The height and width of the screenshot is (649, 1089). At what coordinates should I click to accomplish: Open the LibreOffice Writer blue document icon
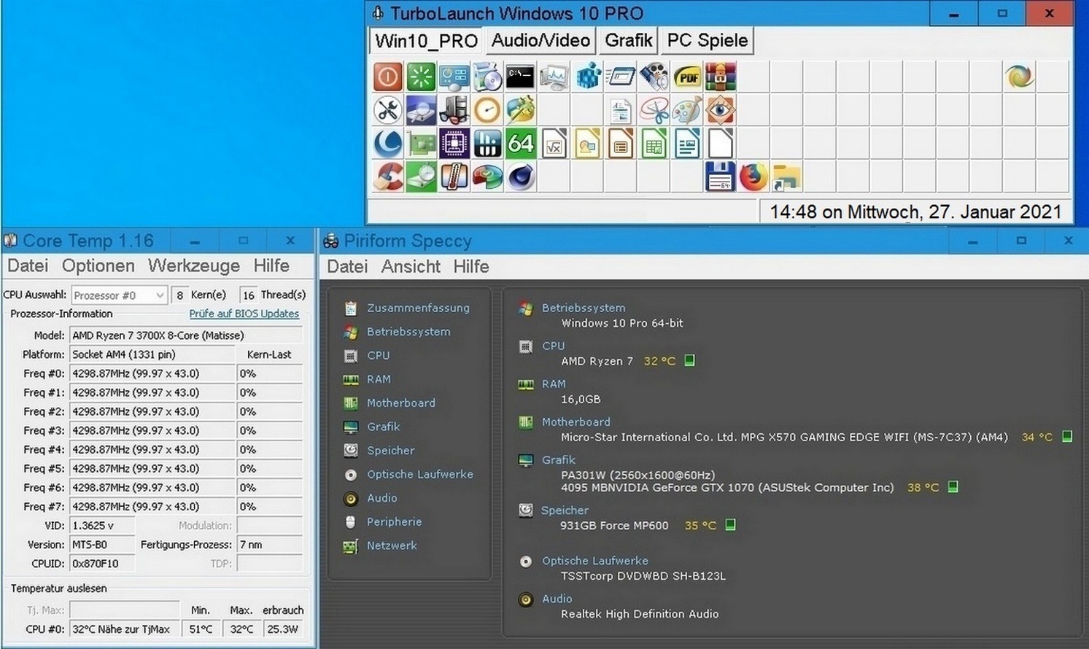click(x=687, y=144)
